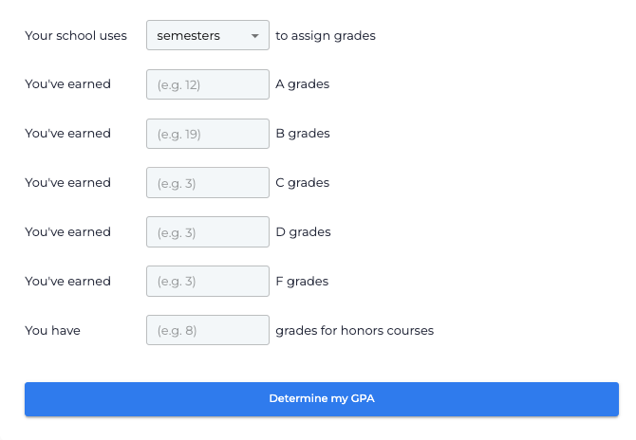Viewport: 636px width, 440px height.
Task: Click the "to assign grades" text
Action: 326,36
